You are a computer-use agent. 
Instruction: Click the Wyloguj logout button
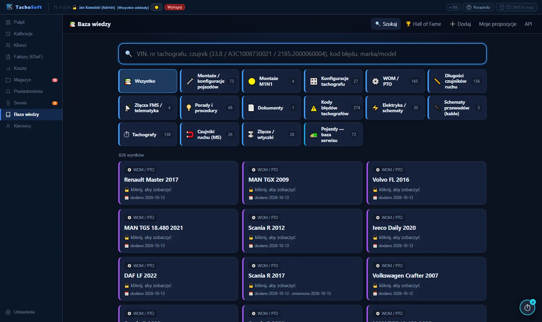pos(174,7)
